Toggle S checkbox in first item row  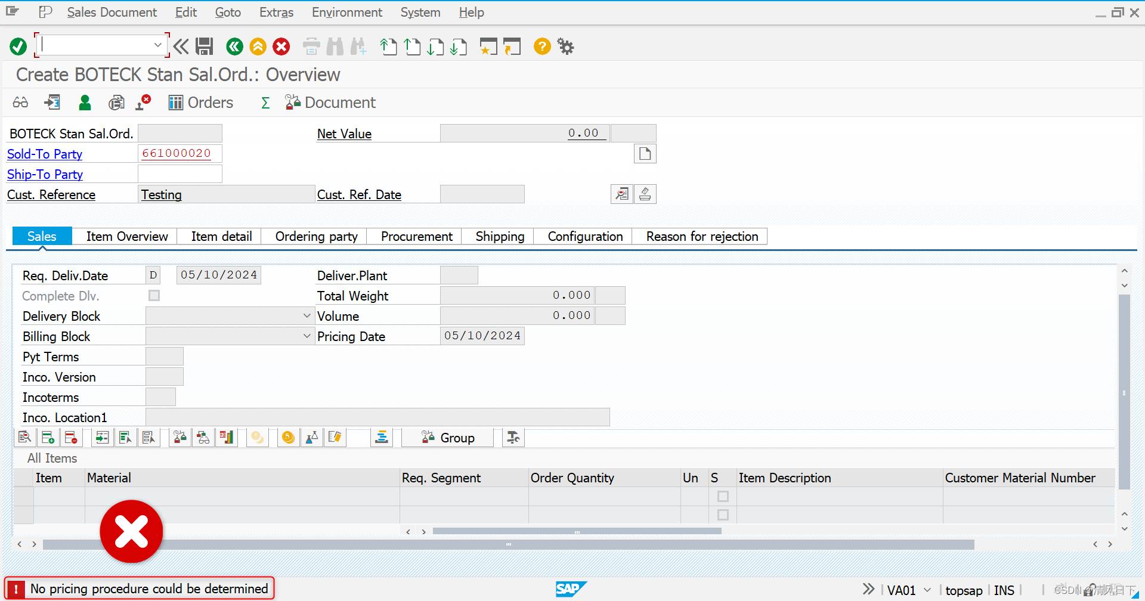coord(723,496)
